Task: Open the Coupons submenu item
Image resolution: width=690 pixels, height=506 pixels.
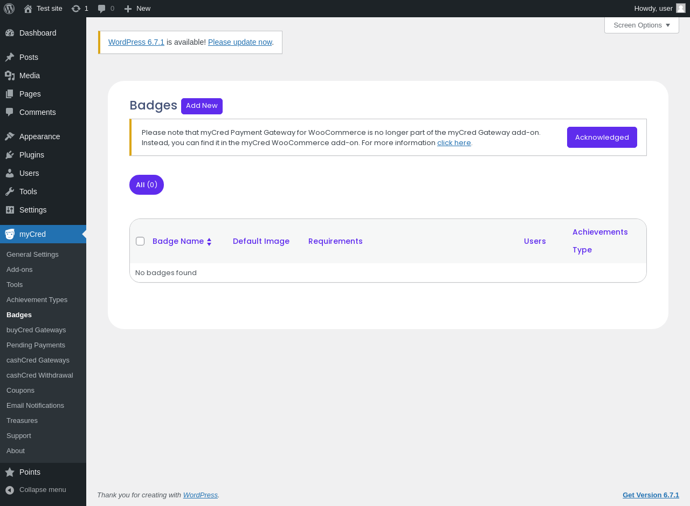Action: [20, 390]
